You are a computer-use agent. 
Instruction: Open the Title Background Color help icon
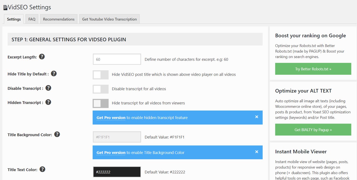(57, 134)
